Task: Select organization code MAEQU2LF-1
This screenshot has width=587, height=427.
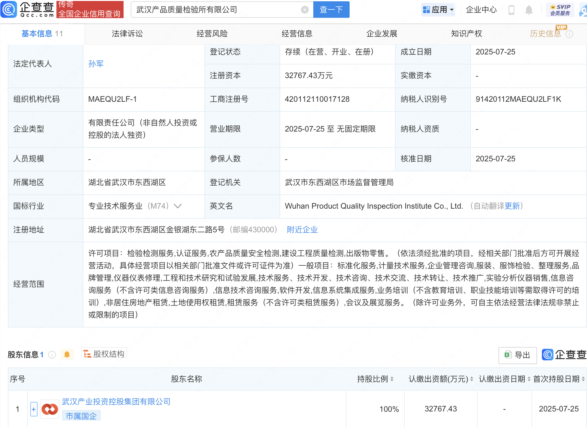Action: click(x=113, y=99)
